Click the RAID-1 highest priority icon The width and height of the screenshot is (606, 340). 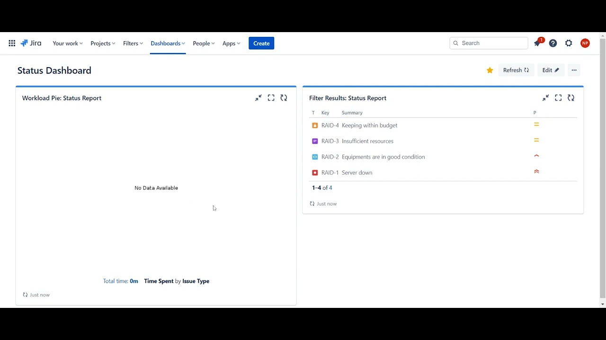pos(536,171)
